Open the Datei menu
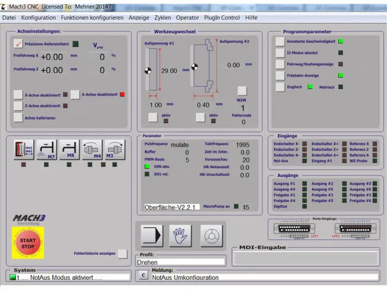387x290 pixels. tap(9, 18)
